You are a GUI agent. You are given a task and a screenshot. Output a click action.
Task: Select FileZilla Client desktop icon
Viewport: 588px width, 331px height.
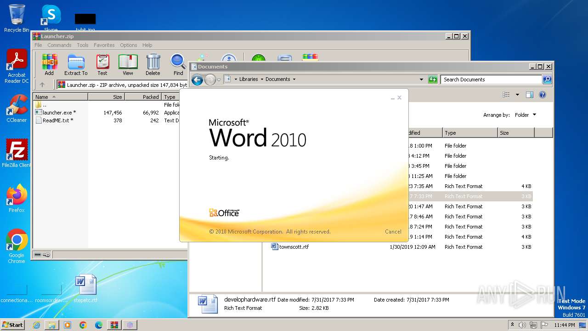[x=17, y=153]
